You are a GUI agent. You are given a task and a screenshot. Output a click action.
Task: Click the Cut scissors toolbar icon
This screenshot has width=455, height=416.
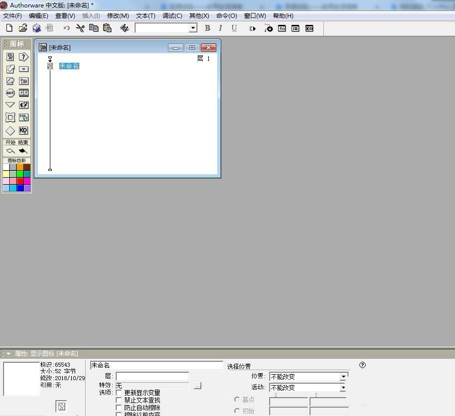(x=80, y=28)
